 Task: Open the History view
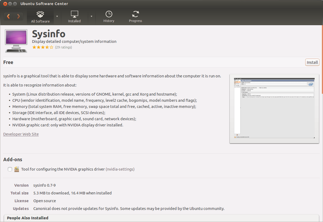point(109,17)
